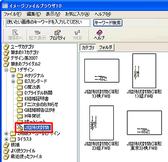Switch to the フォルダ tab
This screenshot has height=162, width=168.
(x=106, y=47)
